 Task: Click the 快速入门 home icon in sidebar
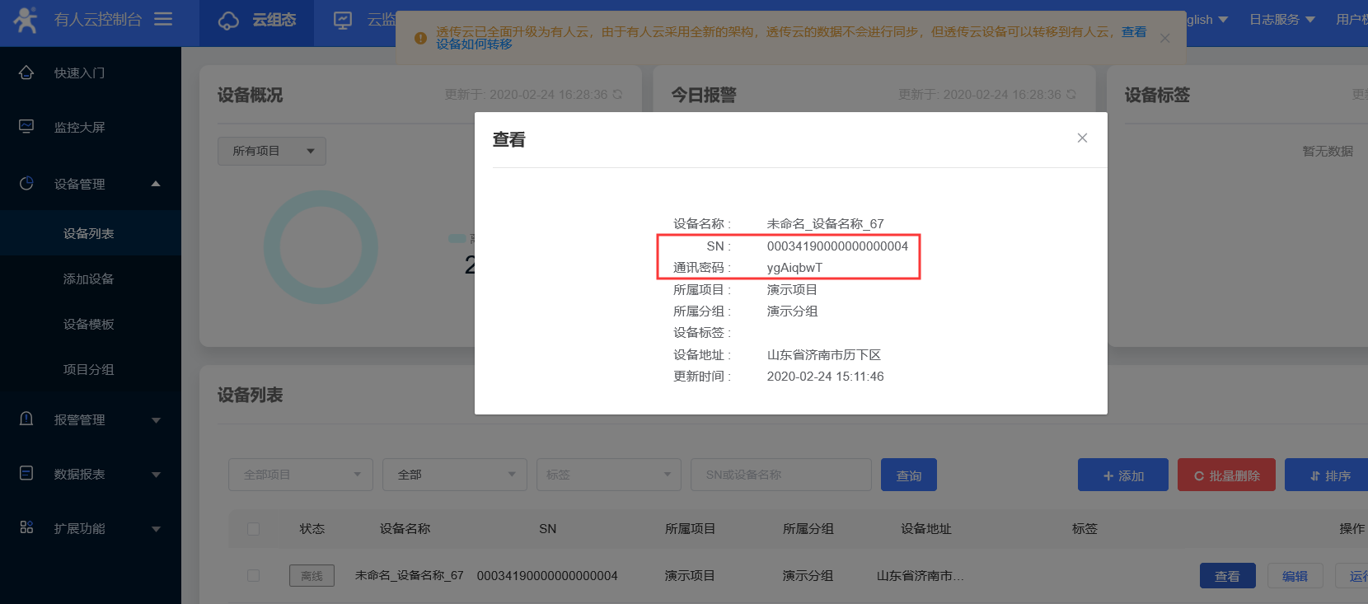(26, 73)
